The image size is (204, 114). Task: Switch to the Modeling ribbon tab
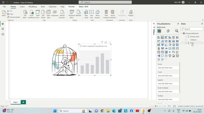(x=33, y=7)
